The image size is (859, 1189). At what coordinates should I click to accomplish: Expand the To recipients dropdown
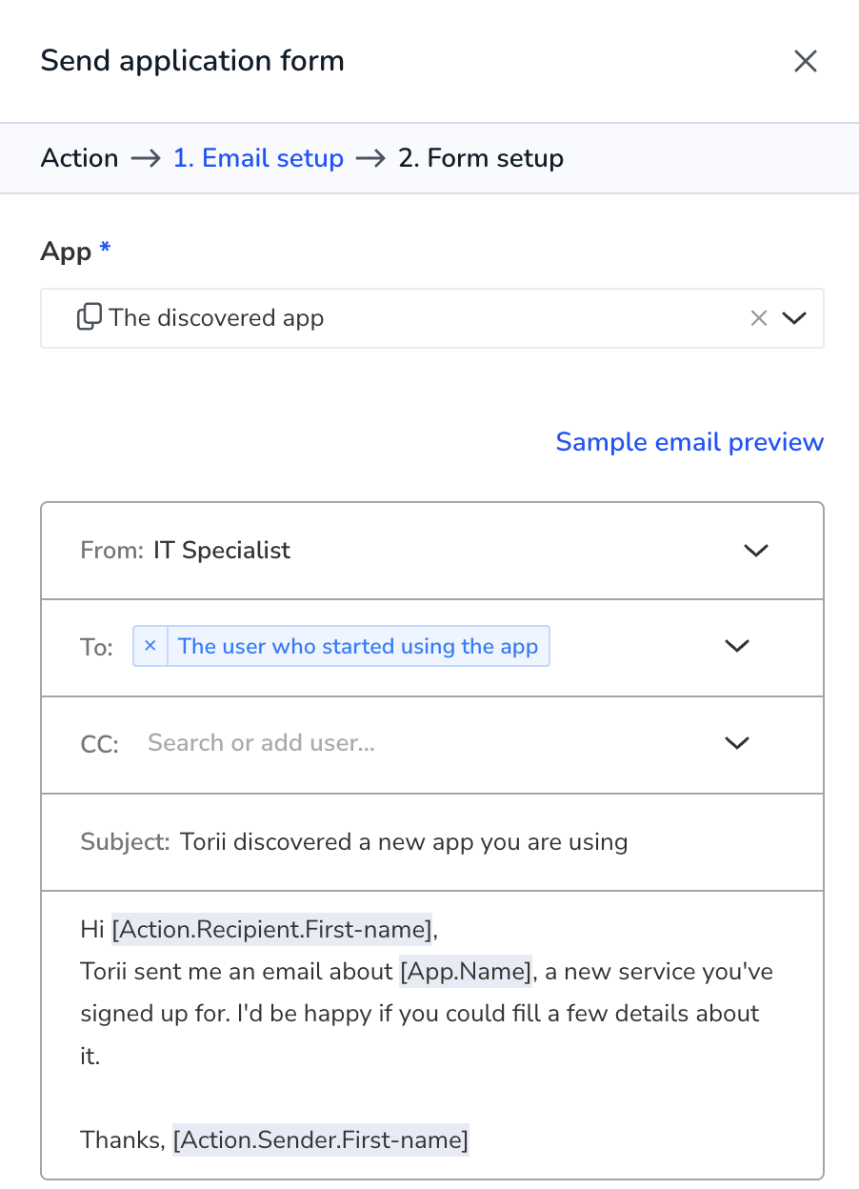coord(738,646)
